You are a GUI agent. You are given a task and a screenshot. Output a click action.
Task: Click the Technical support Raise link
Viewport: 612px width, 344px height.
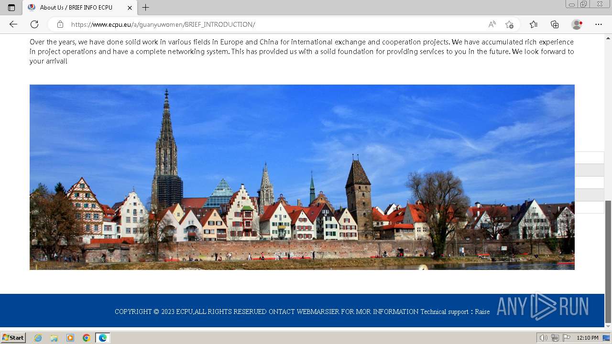(455, 312)
